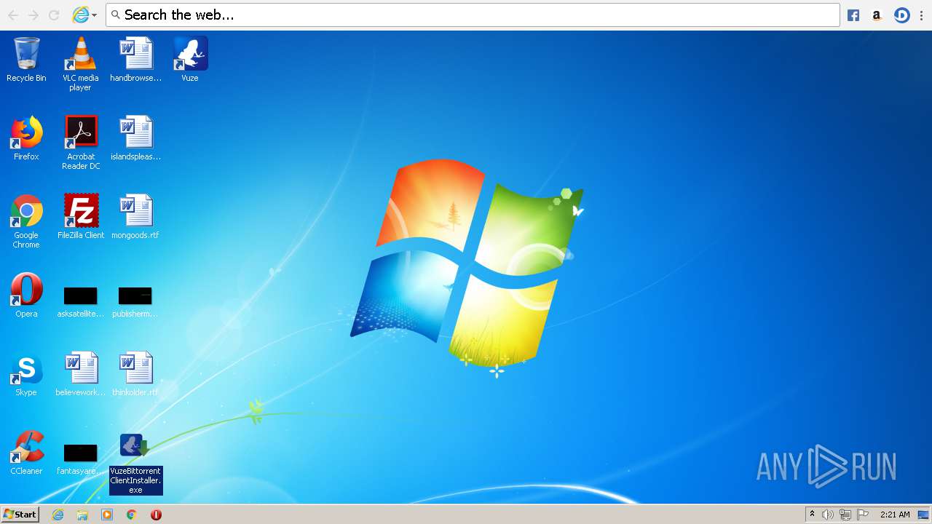932x524 pixels.
Task: Reload using the refresh arrow
Action: [x=54, y=15]
